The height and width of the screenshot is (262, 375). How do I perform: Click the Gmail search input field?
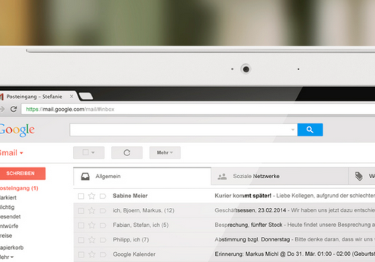pyautogui.click(x=183, y=130)
